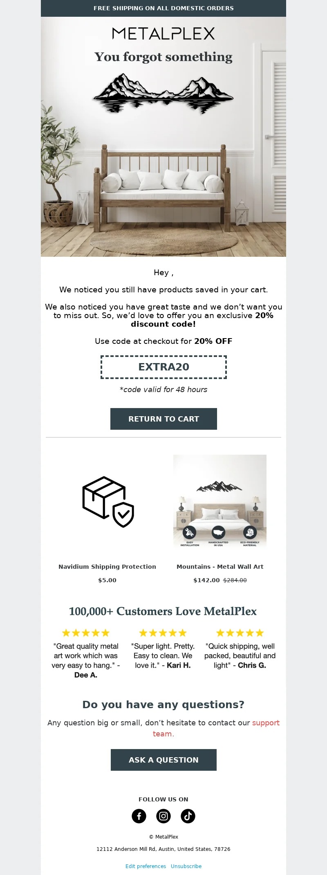The width and height of the screenshot is (327, 875).
Task: Click the Navidium shipping protection box icon
Action: coord(108,502)
